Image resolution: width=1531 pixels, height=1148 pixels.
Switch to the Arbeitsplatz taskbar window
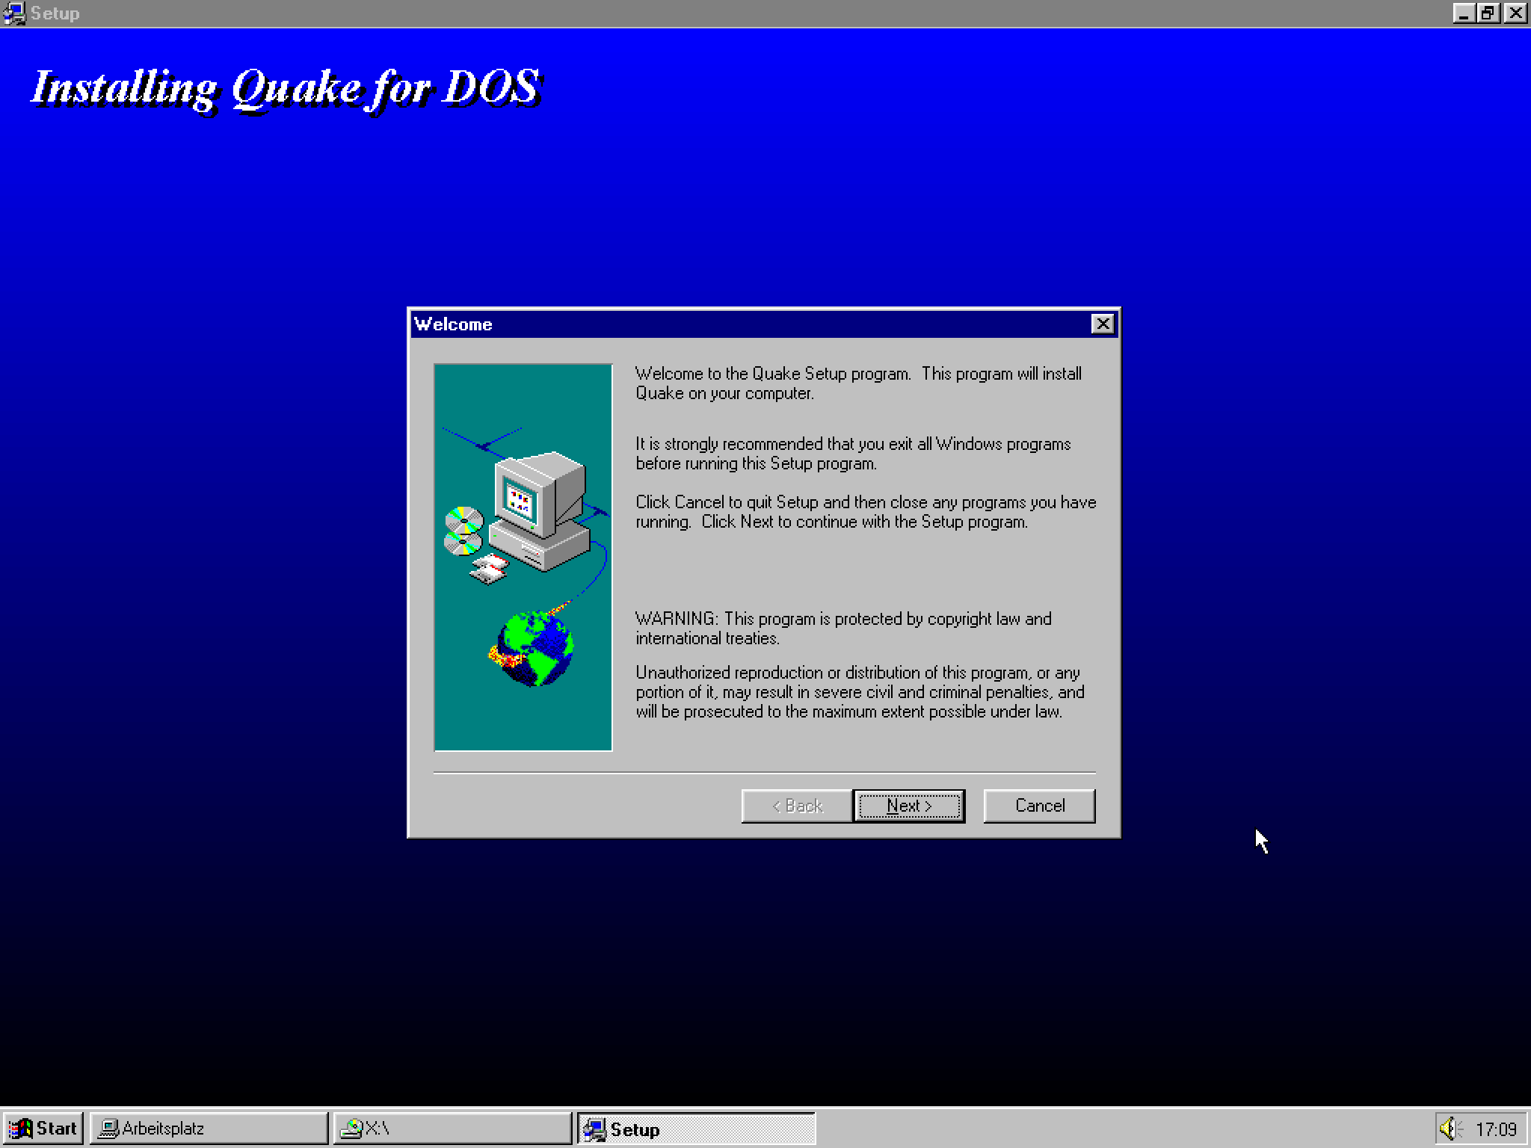(209, 1129)
